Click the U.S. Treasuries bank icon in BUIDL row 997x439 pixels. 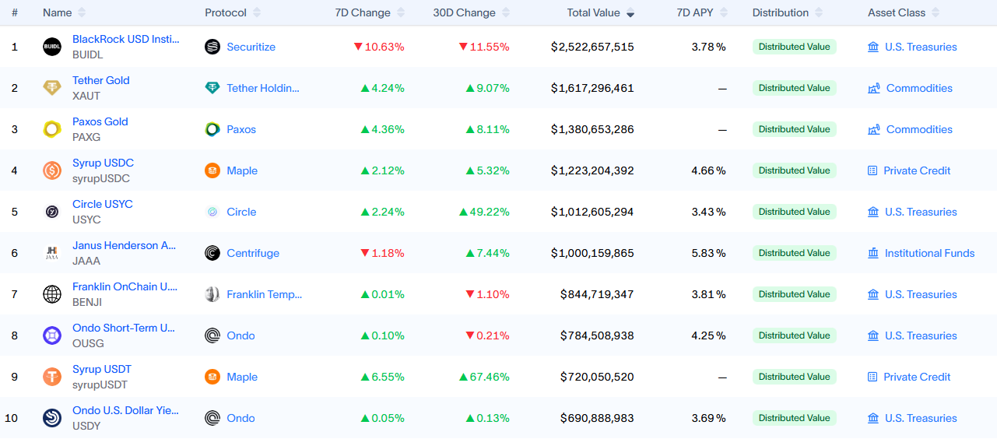click(873, 47)
